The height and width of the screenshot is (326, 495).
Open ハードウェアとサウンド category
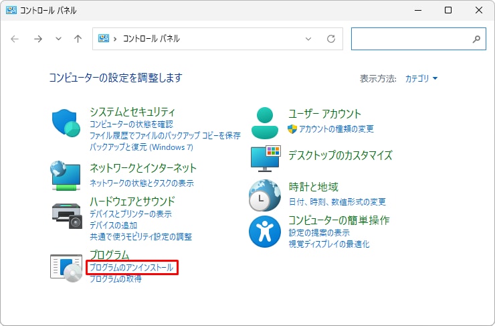132,201
